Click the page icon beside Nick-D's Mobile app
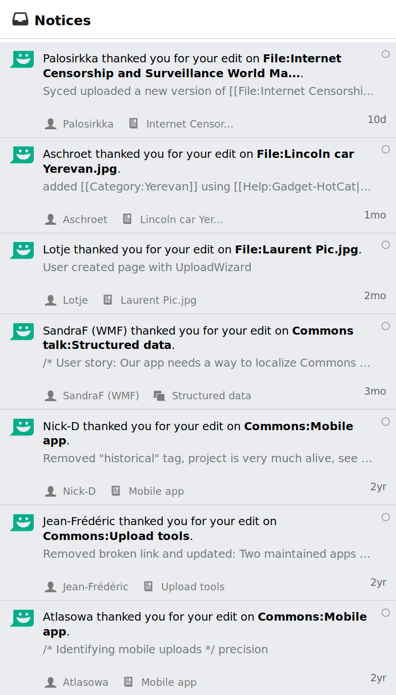396x695 pixels. coord(115,490)
